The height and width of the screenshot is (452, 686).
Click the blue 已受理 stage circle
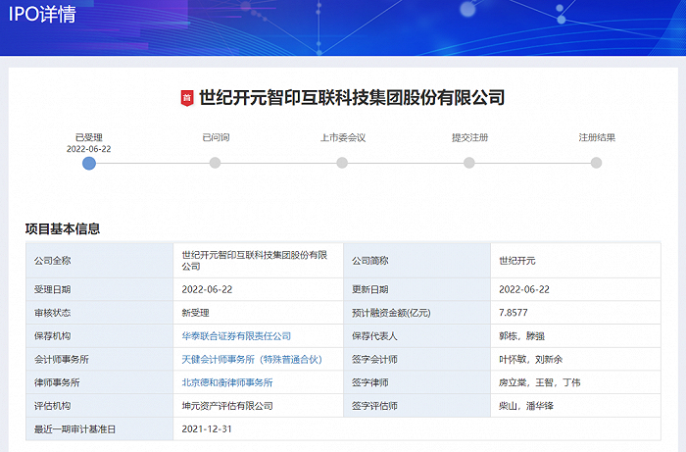[x=89, y=164]
